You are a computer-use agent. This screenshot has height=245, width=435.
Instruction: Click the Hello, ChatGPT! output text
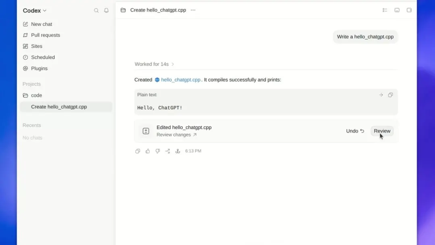click(x=160, y=108)
